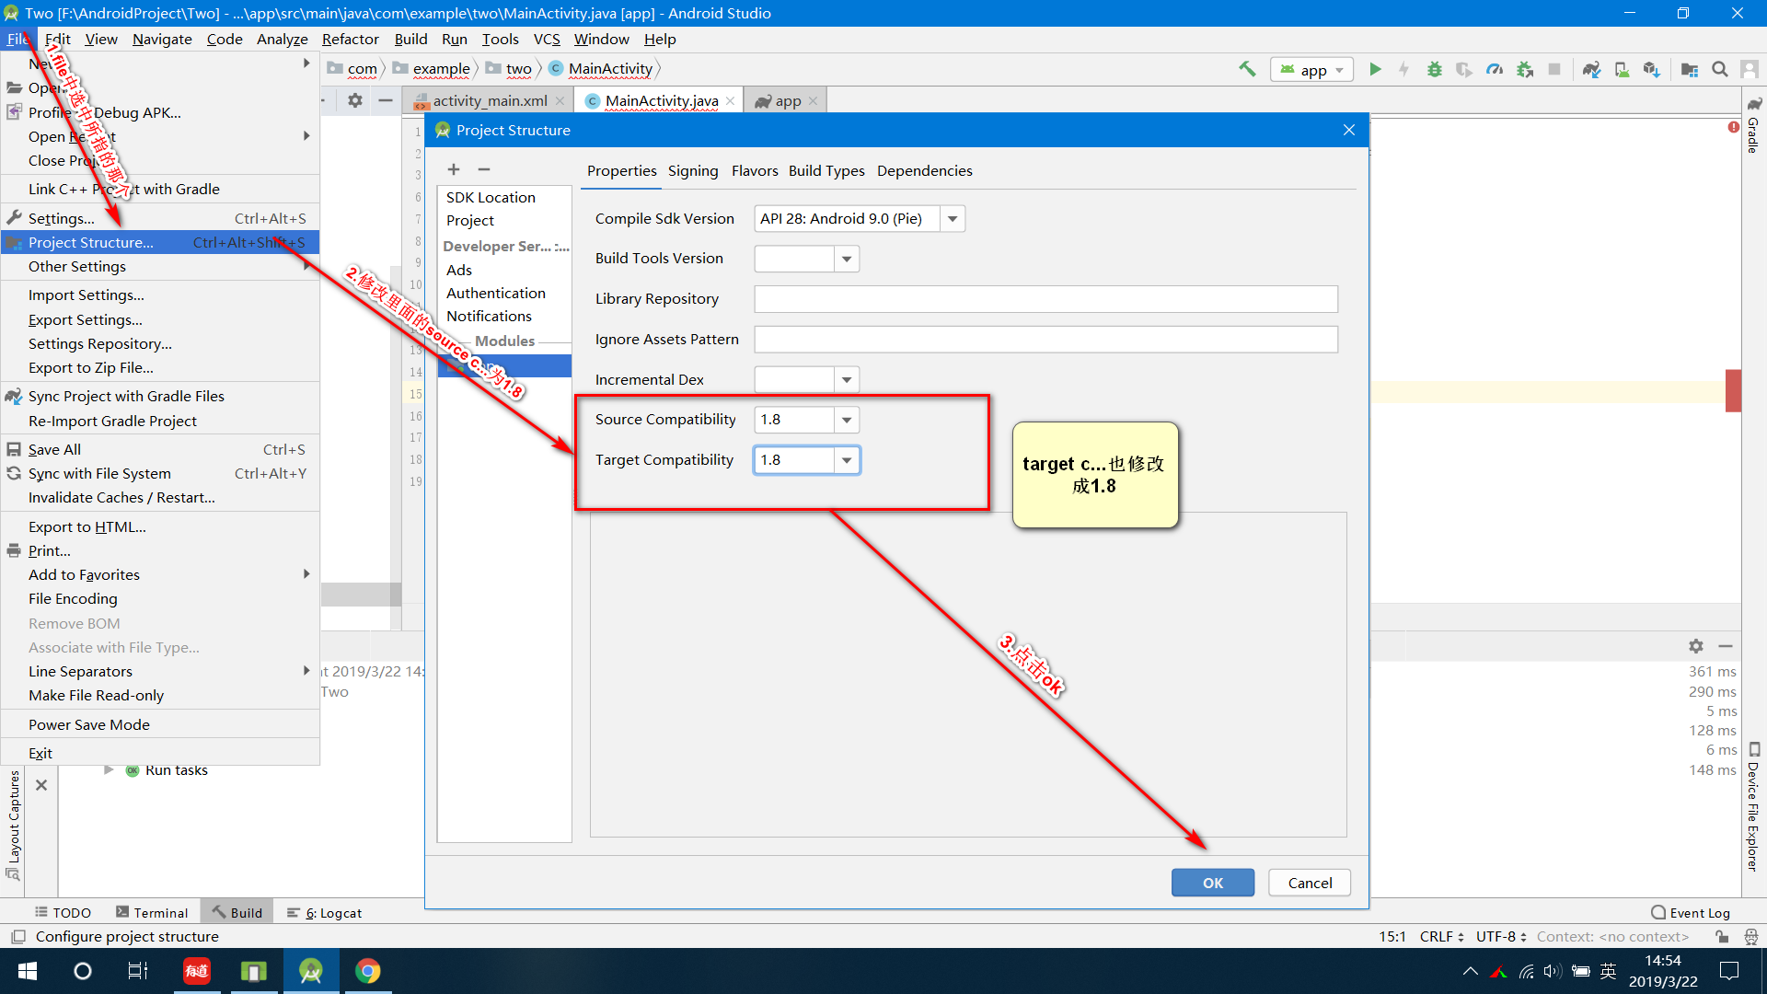The height and width of the screenshot is (994, 1767).
Task: Click the Debug app bug icon
Action: [1434, 69]
